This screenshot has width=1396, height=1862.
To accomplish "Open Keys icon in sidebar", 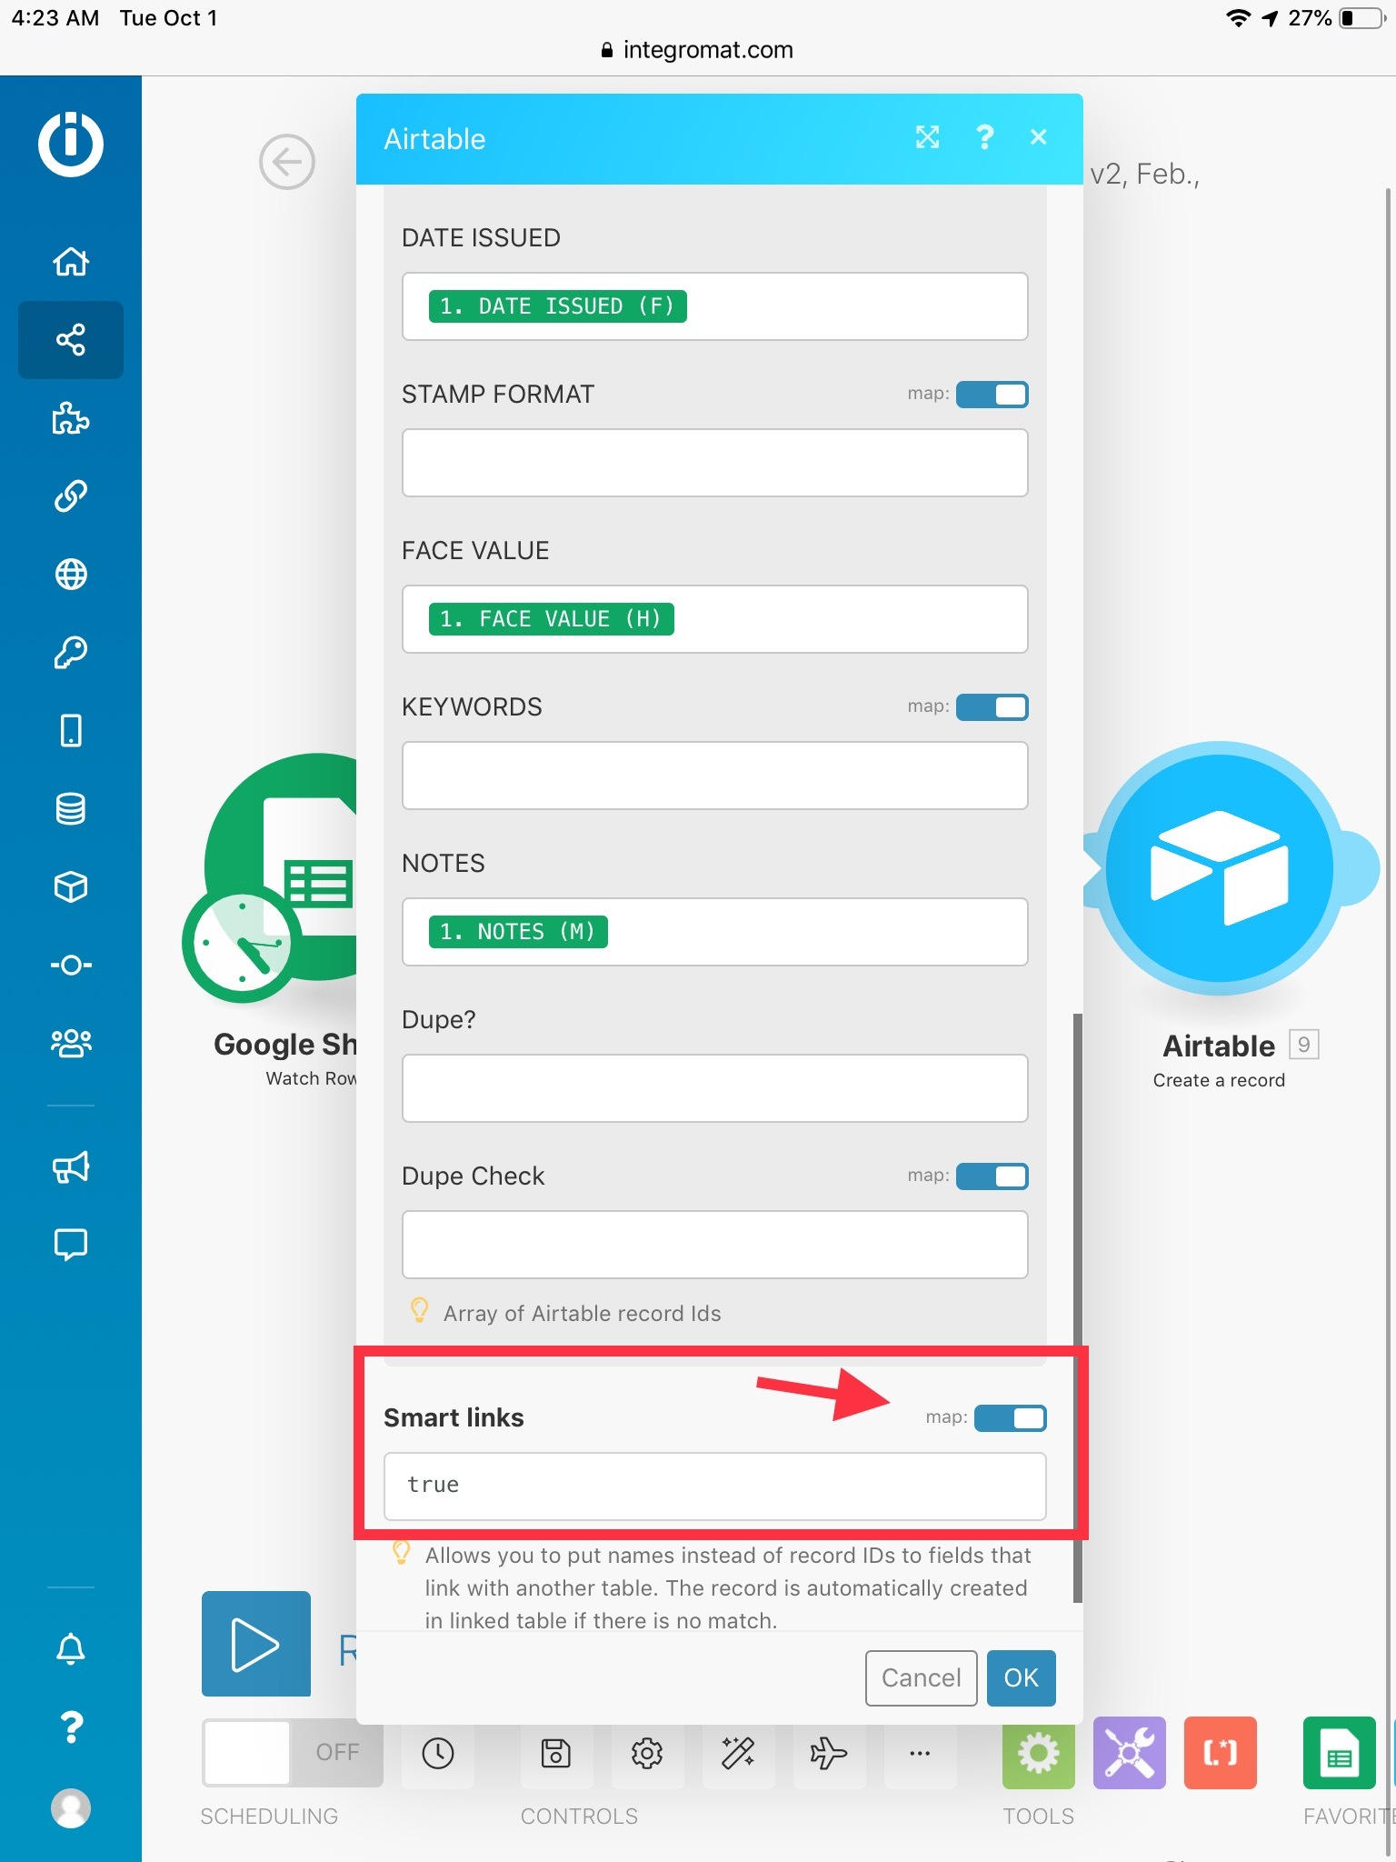I will pos(71,653).
